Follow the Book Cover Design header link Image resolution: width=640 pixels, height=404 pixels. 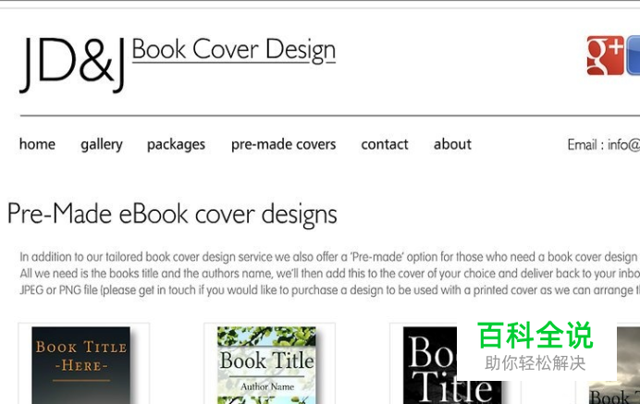click(x=234, y=50)
